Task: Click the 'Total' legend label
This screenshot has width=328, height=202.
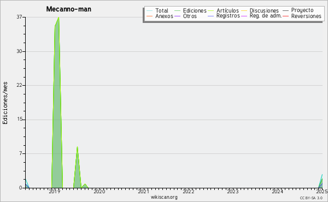Action: 162,10
